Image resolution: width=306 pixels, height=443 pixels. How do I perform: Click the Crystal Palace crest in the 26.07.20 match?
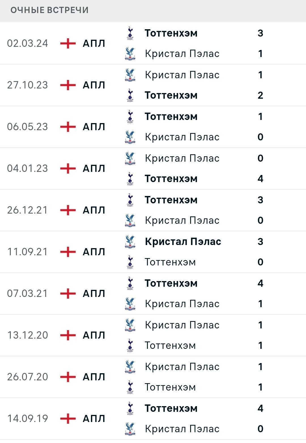pyautogui.click(x=130, y=367)
